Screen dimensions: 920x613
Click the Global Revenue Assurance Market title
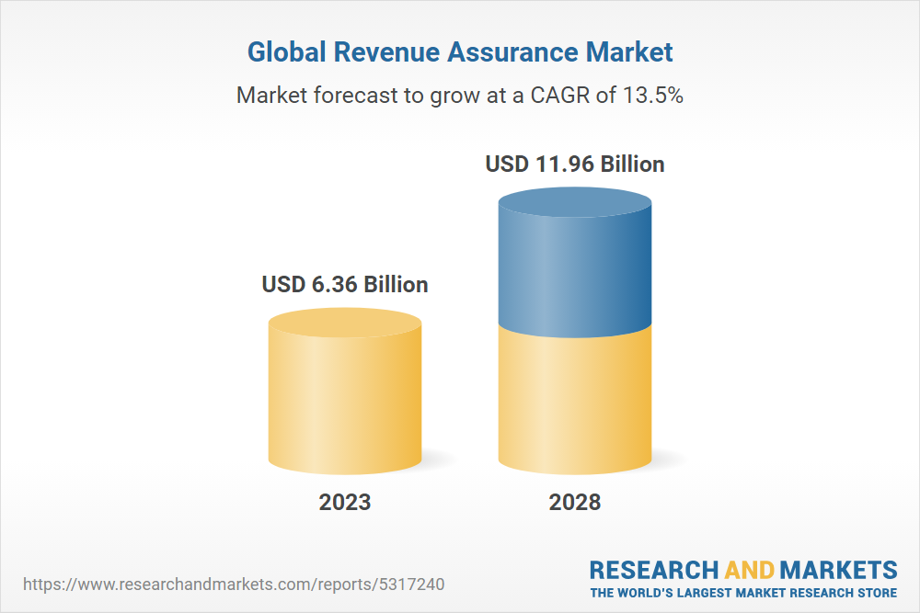pyautogui.click(x=460, y=52)
